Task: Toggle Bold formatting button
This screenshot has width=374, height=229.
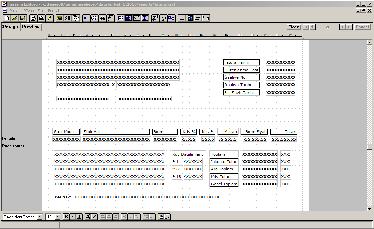Action: (x=66, y=217)
